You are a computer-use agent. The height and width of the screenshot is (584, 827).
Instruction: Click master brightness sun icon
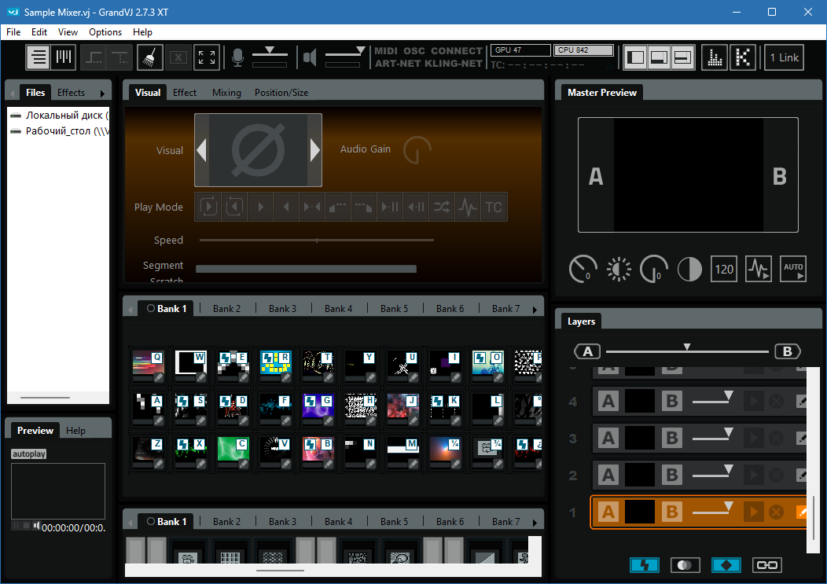click(x=619, y=269)
